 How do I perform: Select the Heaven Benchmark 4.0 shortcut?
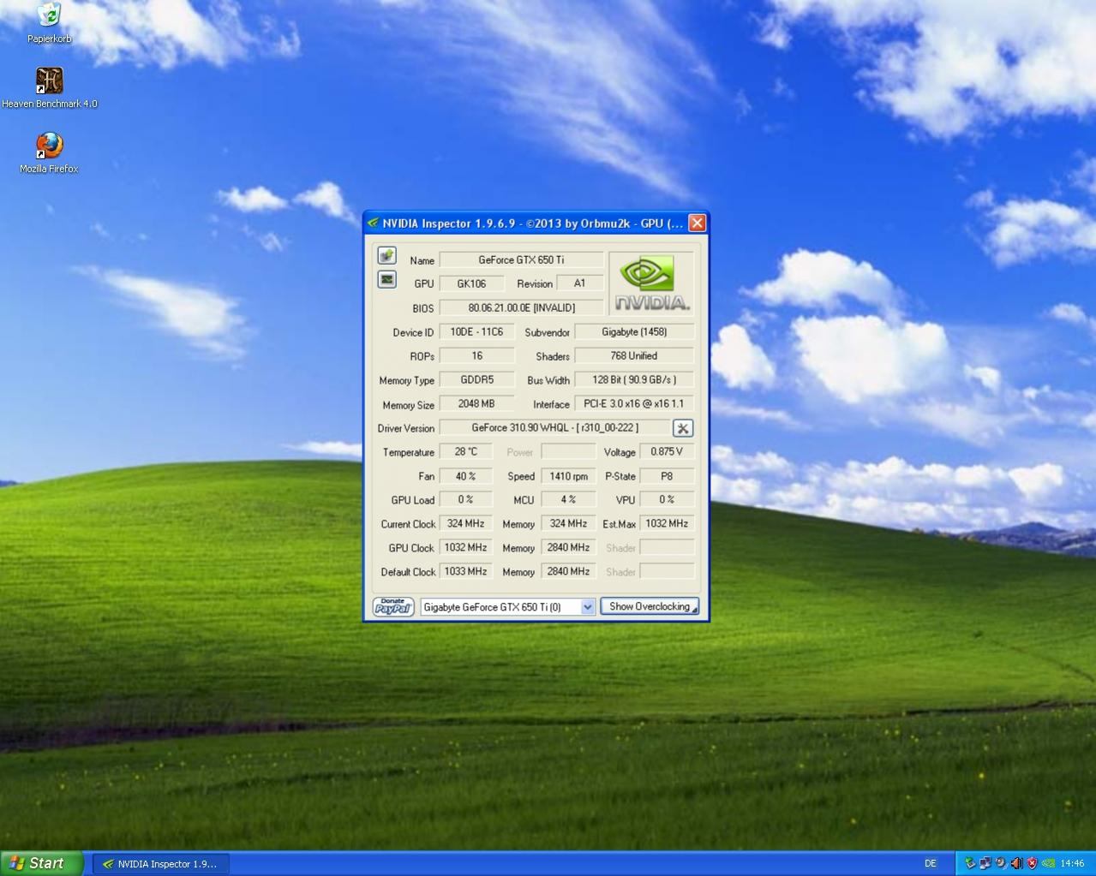tap(49, 88)
